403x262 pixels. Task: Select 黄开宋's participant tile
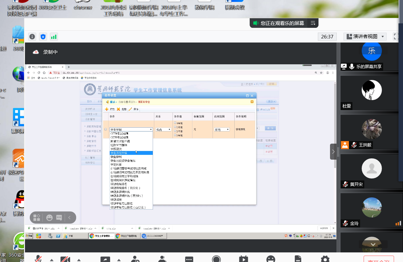372,171
